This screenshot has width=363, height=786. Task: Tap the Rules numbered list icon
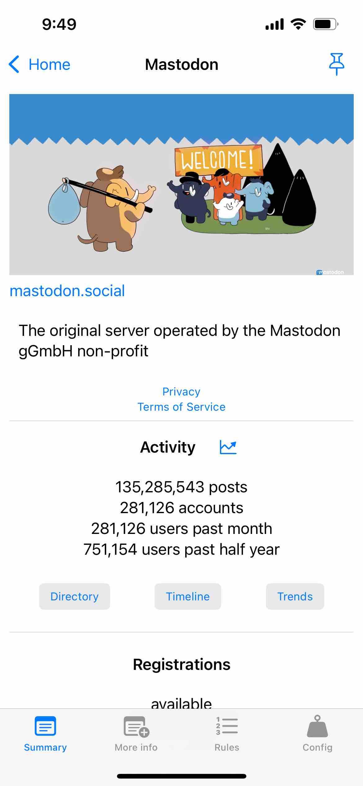tap(227, 726)
